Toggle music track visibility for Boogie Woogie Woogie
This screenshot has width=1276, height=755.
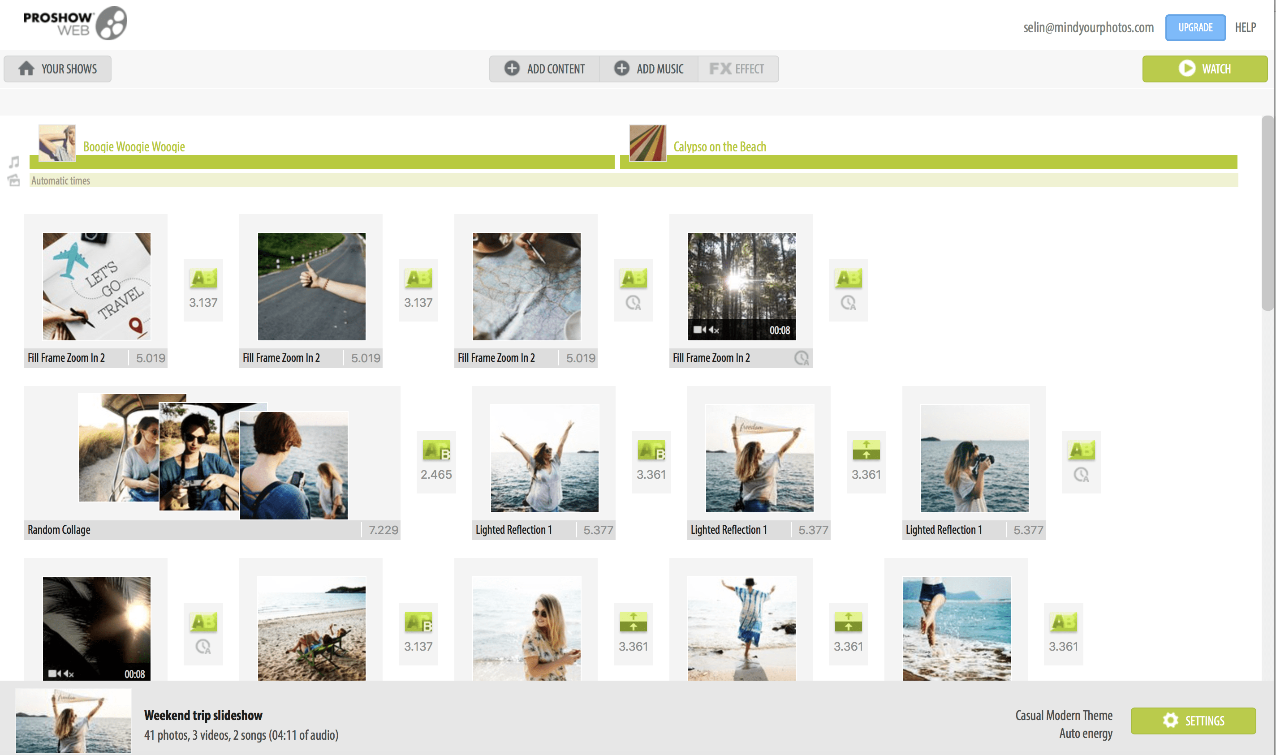click(x=13, y=162)
